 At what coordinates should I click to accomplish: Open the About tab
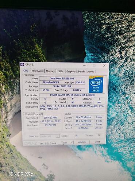(90, 72)
